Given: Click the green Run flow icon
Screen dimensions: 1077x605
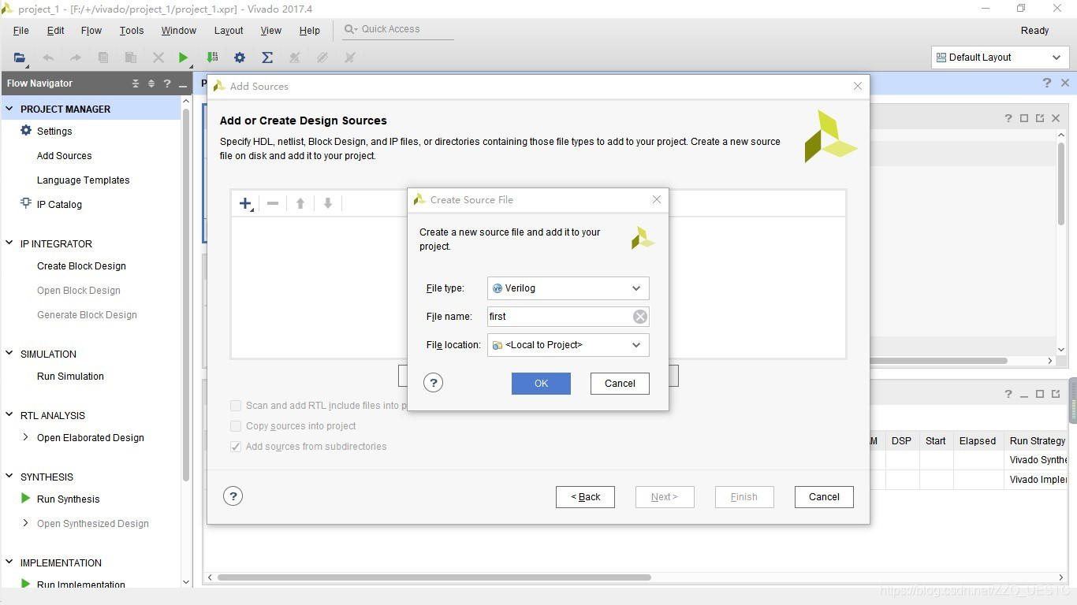Looking at the screenshot, I should 184,58.
